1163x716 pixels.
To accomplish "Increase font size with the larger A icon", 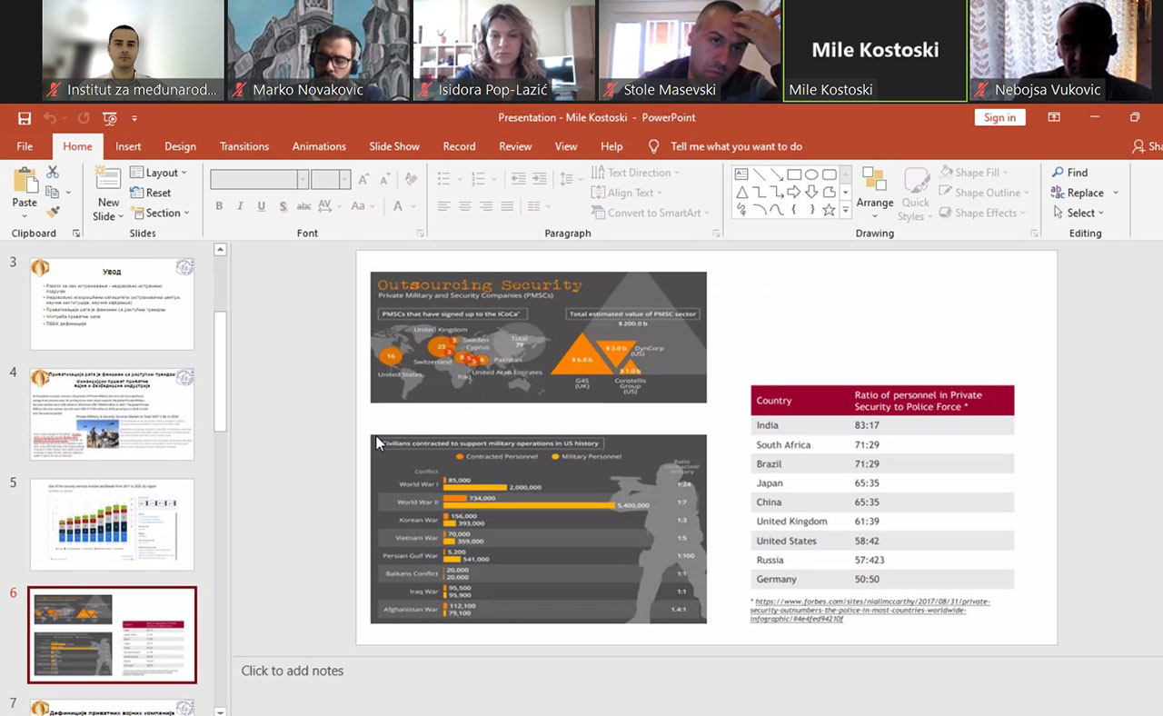I will click(x=363, y=180).
